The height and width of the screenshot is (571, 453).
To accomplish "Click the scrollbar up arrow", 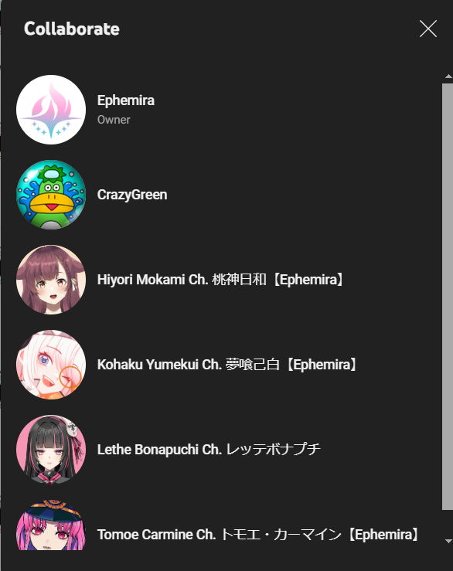I will click(448, 76).
